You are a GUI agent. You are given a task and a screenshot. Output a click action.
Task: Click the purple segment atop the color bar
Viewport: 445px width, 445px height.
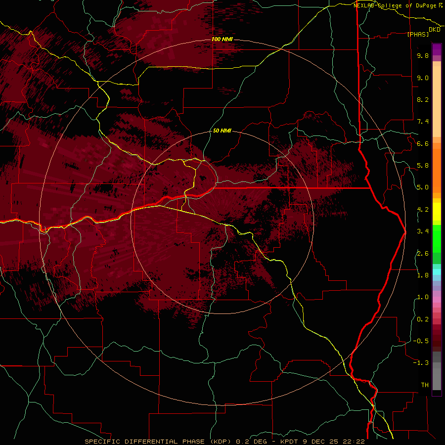click(437, 49)
